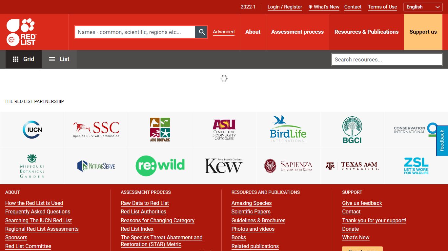Open the Books link

[239, 238]
